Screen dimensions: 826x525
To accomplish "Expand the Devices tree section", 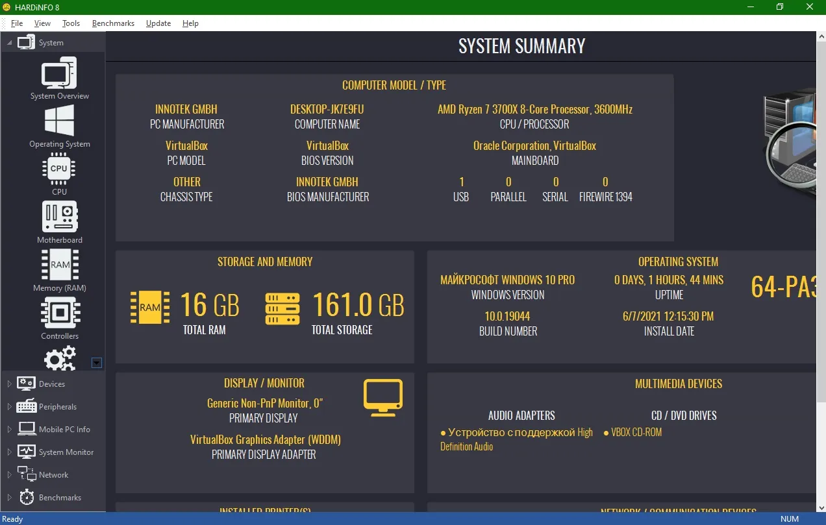I will coord(9,384).
